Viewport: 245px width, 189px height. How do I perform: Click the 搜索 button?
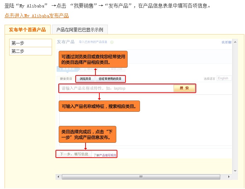184,88
